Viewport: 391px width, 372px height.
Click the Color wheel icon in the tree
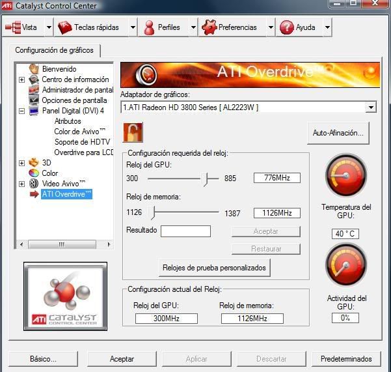(34, 173)
